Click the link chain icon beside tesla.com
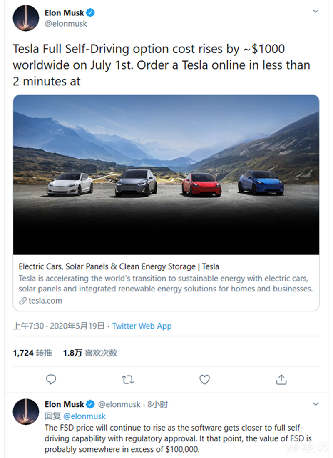This screenshot has width=333, height=458. 22,301
